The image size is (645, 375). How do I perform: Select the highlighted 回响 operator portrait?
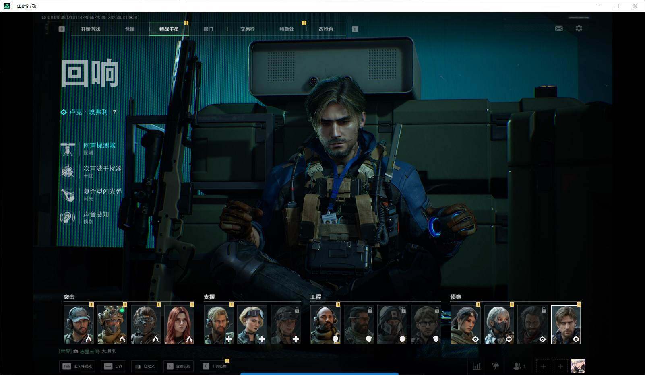[566, 324]
